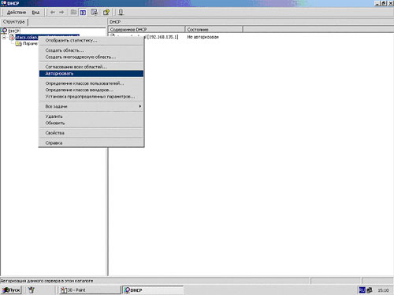Image resolution: width=394 pixels, height=295 pixels.
Task: Expand the "Все задачи" submenu
Action: tap(91, 106)
